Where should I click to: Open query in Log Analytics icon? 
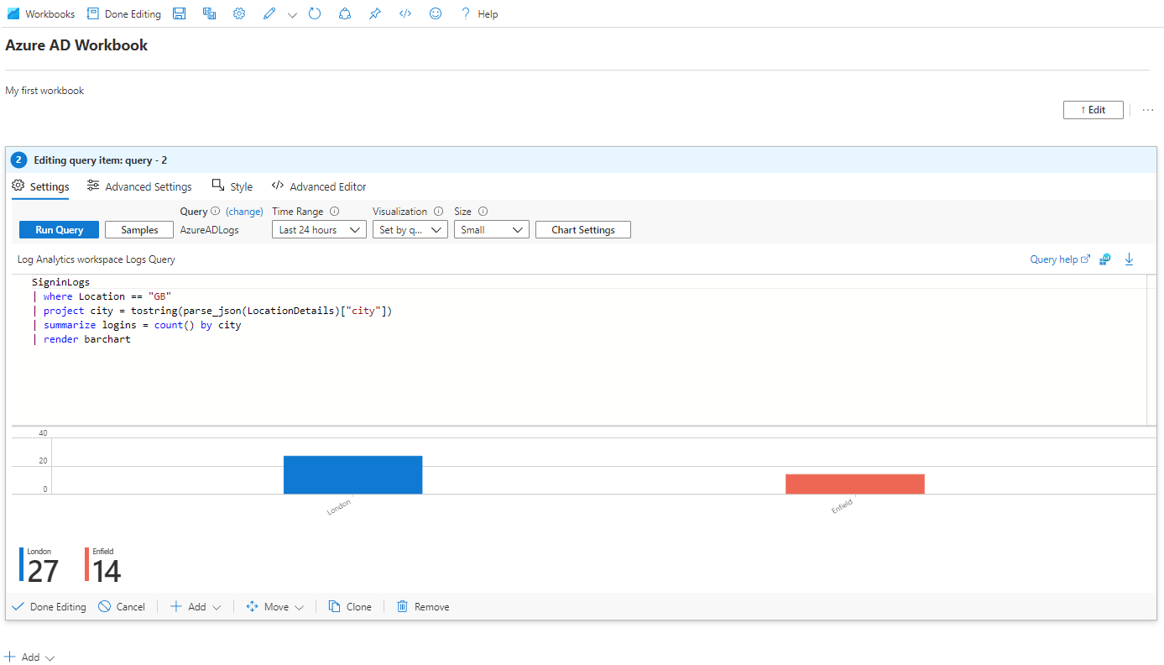pos(1105,259)
